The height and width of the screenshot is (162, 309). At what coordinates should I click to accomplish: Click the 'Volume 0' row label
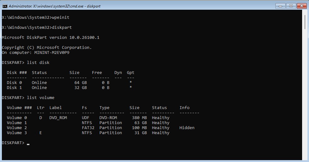[17, 118]
